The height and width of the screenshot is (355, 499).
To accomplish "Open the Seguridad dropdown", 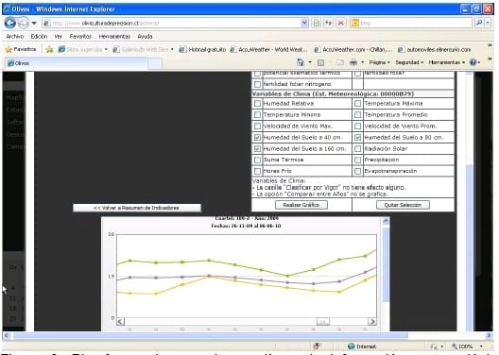I will pyautogui.click(x=409, y=62).
